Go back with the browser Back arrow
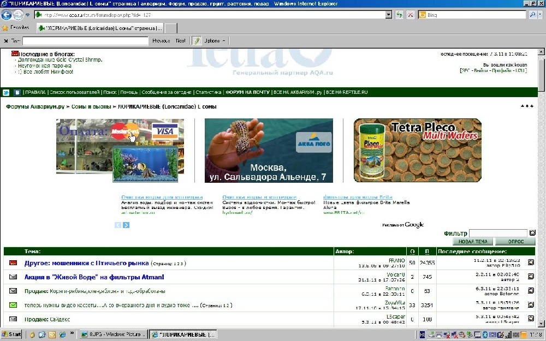 [x=6, y=15]
